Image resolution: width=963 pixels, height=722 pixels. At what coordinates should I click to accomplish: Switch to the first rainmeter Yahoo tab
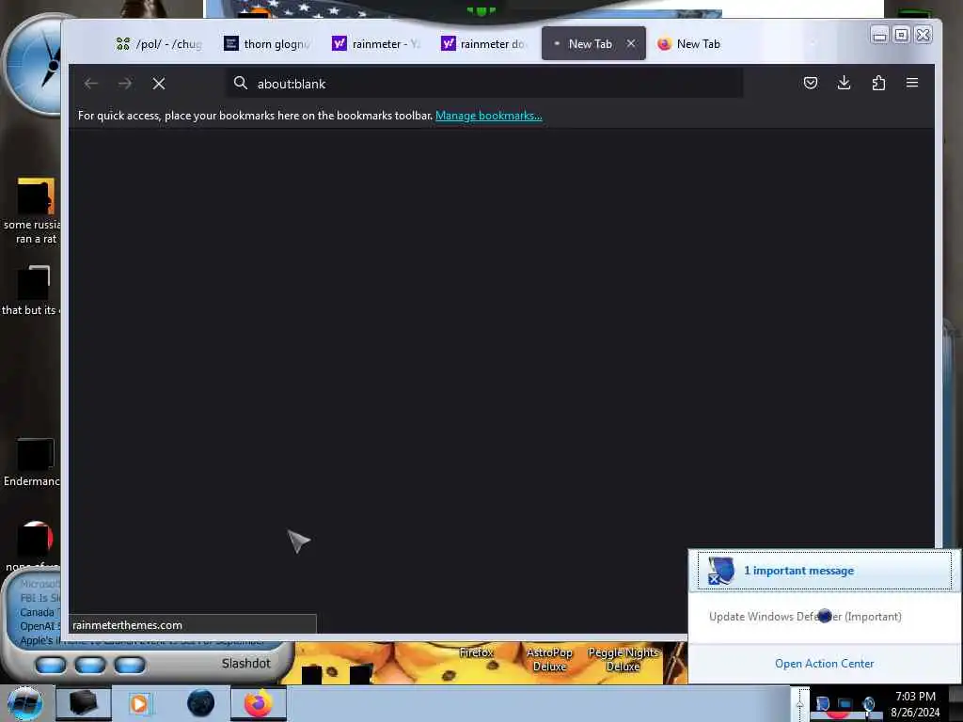(x=376, y=43)
